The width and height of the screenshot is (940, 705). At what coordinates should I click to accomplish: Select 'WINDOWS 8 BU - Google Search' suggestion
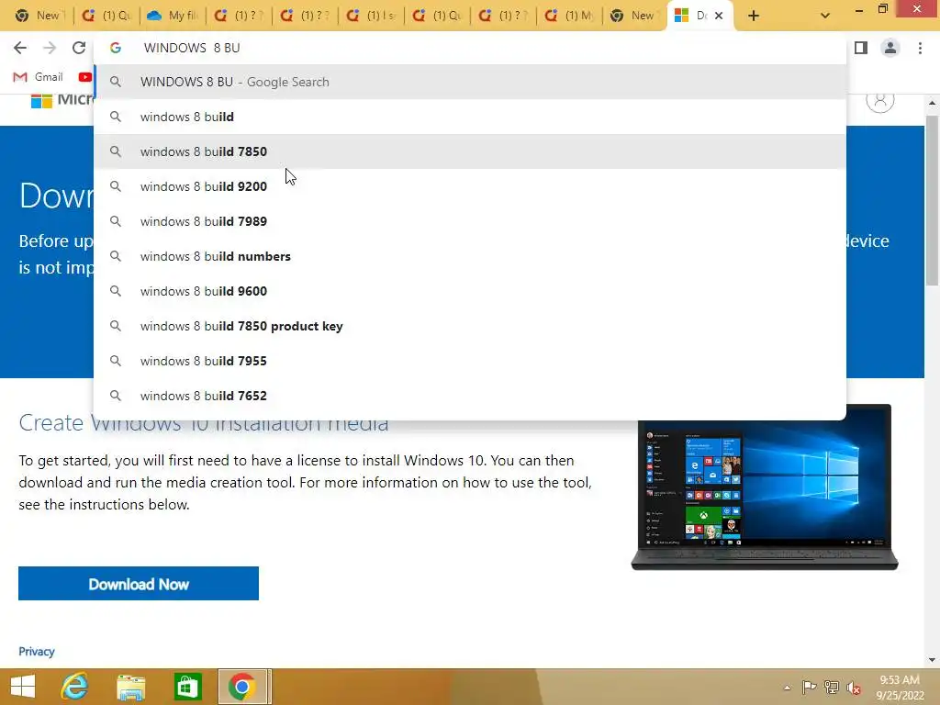470,82
